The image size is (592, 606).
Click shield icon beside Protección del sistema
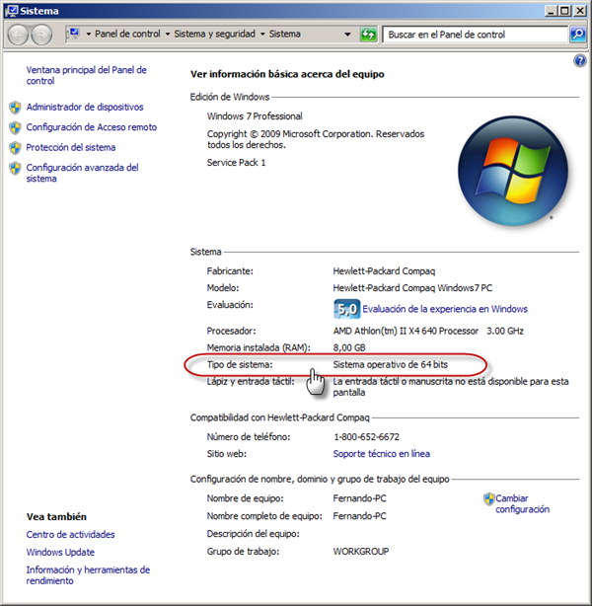click(x=15, y=148)
